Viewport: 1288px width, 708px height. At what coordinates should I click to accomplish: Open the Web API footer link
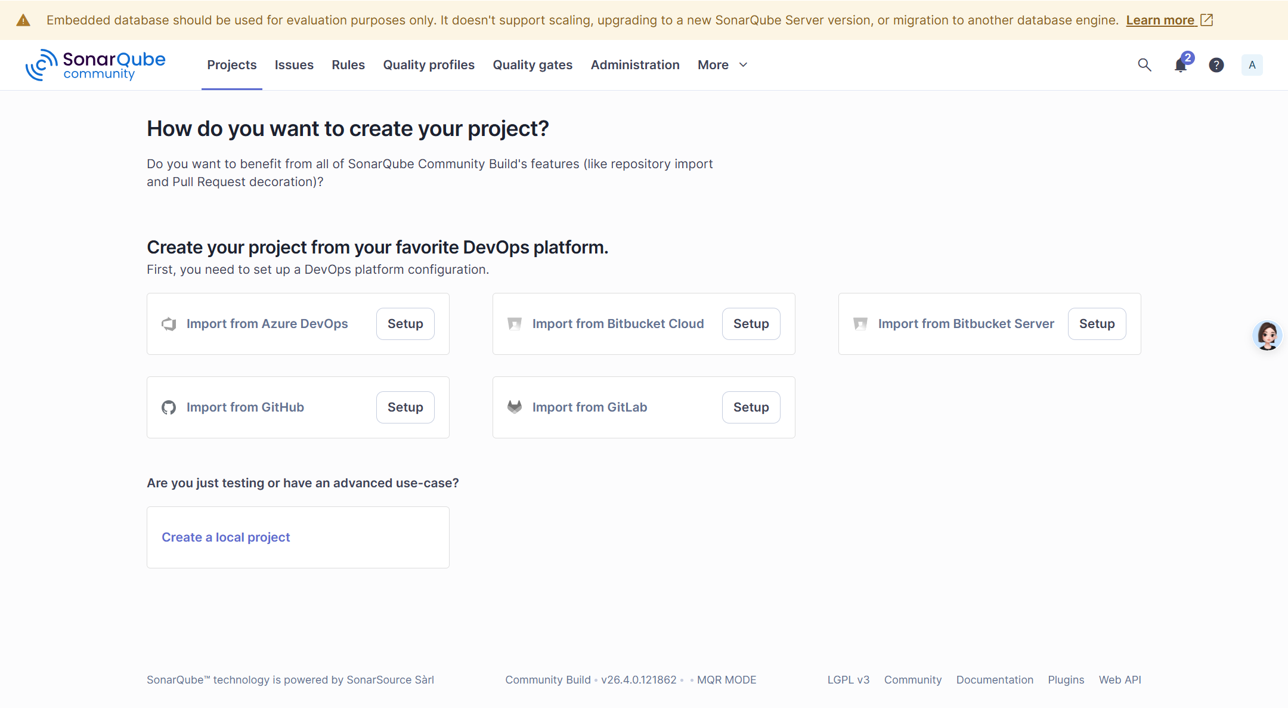pos(1120,680)
